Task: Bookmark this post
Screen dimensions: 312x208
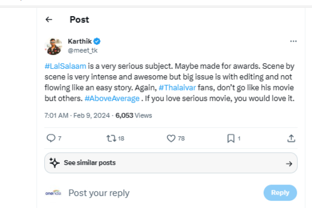Action: [230, 138]
